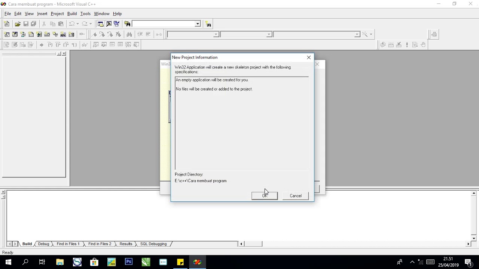The image size is (479, 269).
Task: Click the Compile icon in Build toolbar
Action: pos(383,45)
